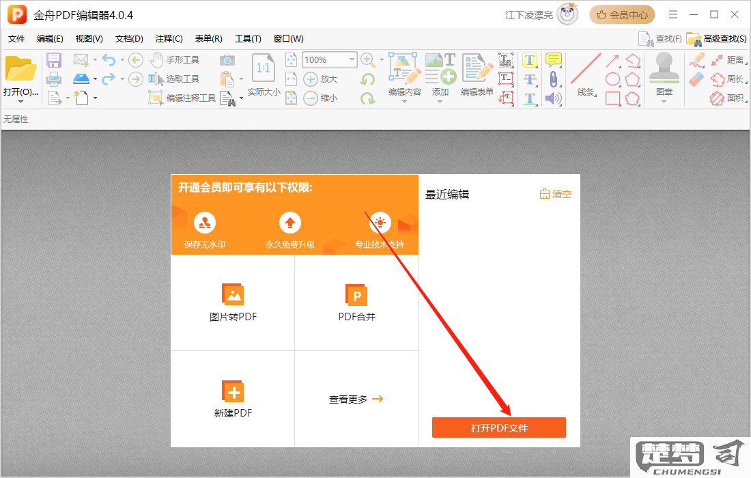The image size is (751, 478).
Task: Open the 注释(C) menu
Action: point(169,39)
